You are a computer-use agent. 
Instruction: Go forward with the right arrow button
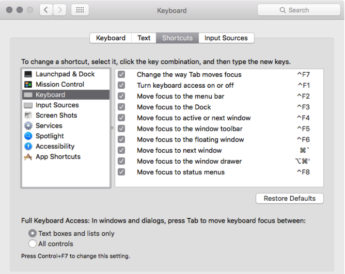(59, 10)
